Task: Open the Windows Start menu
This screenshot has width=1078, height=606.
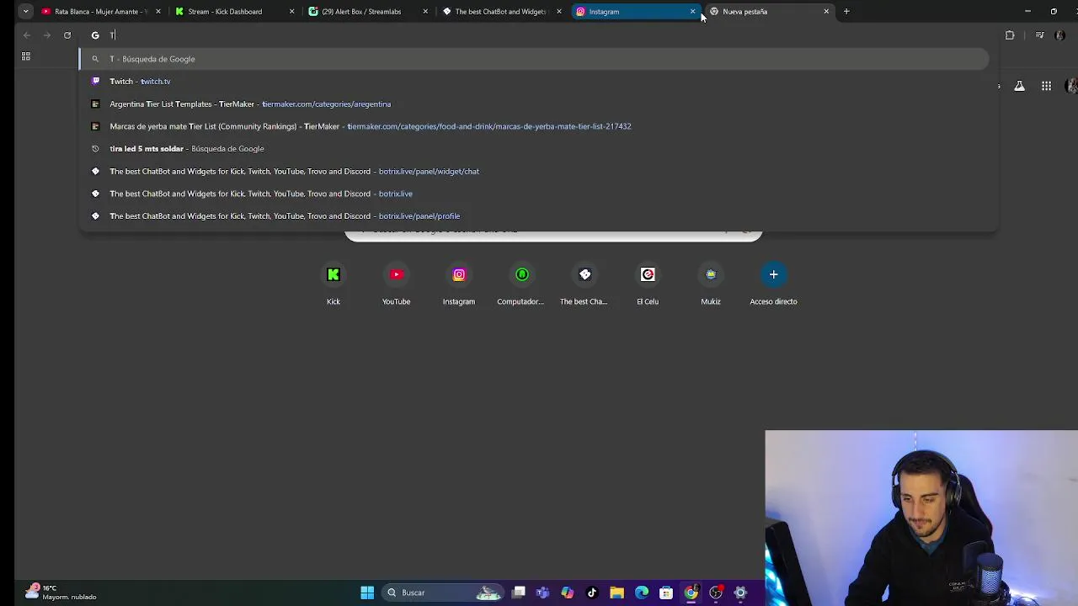Action: pos(367,593)
